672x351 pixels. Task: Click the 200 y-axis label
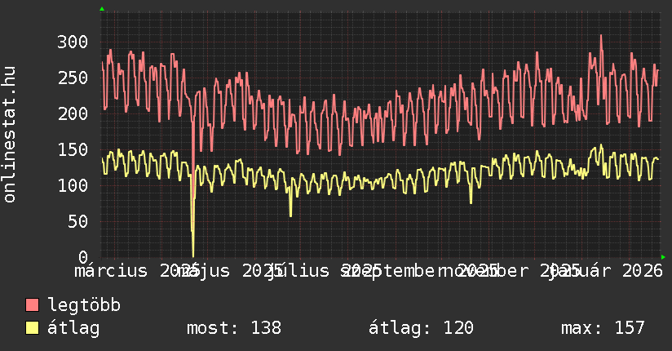[73, 113]
